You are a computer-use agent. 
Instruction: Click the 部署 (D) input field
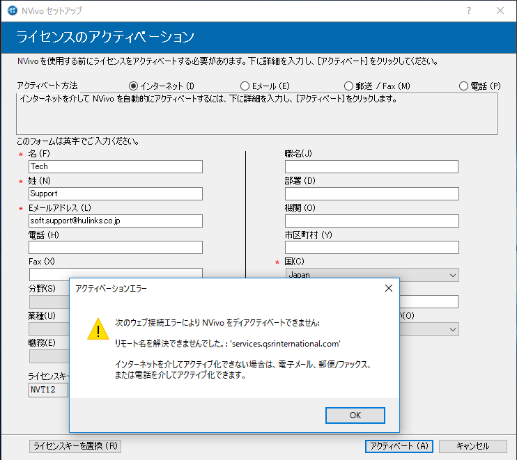371,193
